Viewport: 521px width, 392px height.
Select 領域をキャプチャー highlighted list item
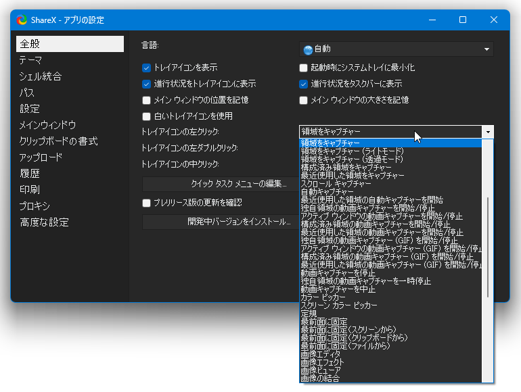tap(390, 143)
